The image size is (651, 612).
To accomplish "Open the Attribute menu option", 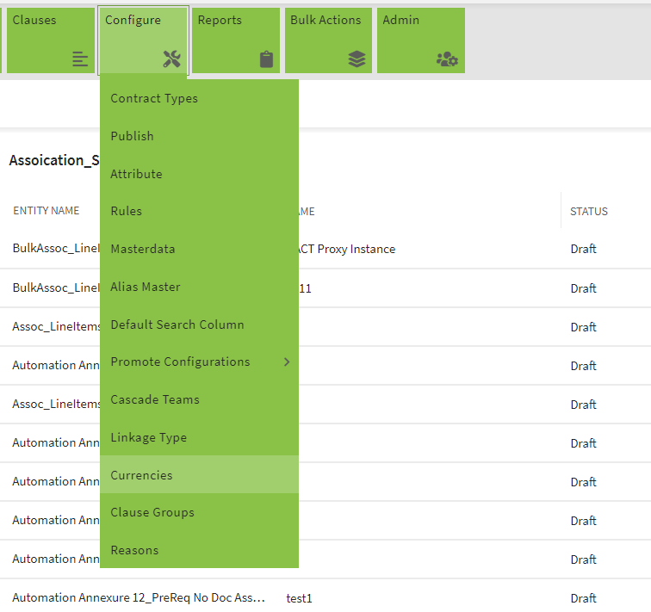I will tap(136, 174).
